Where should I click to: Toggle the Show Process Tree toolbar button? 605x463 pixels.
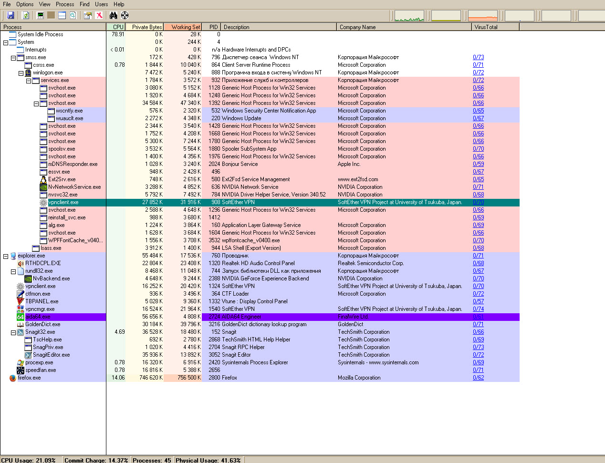[x=51, y=15]
